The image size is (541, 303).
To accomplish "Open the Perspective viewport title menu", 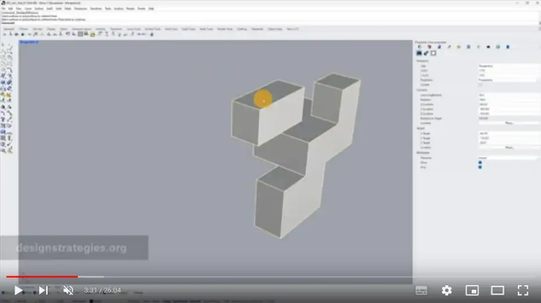I will pyautogui.click(x=29, y=42).
